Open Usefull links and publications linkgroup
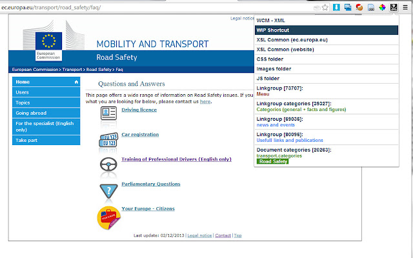413x258 pixels. 290,141
